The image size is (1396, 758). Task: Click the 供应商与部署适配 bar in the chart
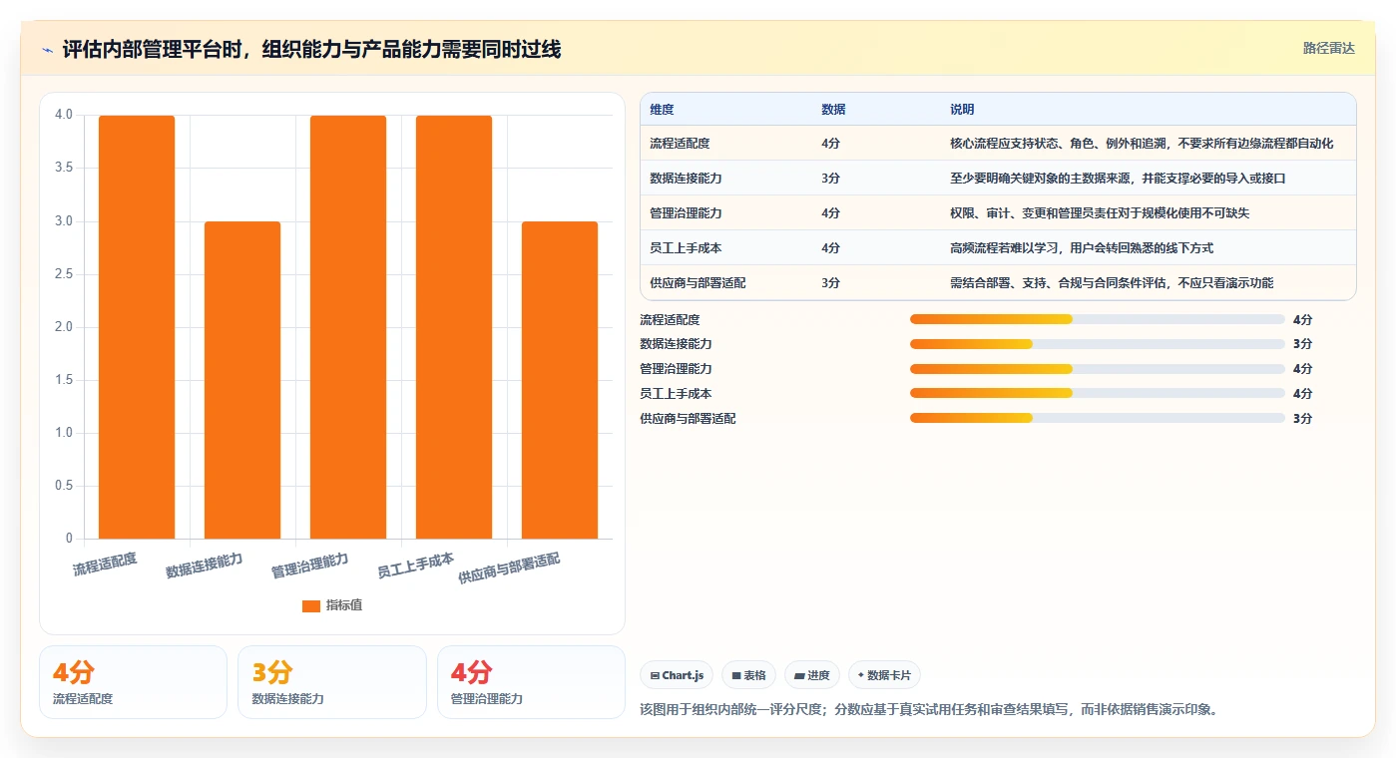coord(560,380)
